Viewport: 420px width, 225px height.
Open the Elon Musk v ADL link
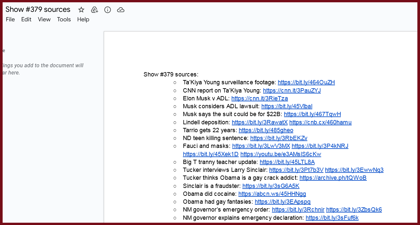[260, 98]
